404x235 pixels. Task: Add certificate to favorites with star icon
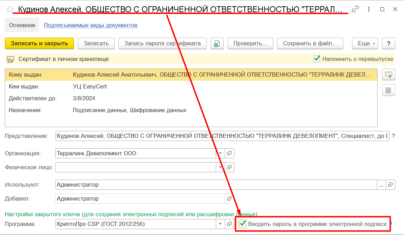pyautogui.click(x=10, y=9)
